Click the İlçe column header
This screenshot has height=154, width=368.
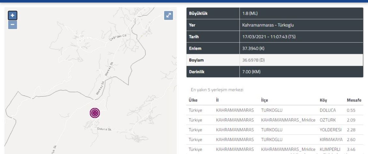(264, 100)
